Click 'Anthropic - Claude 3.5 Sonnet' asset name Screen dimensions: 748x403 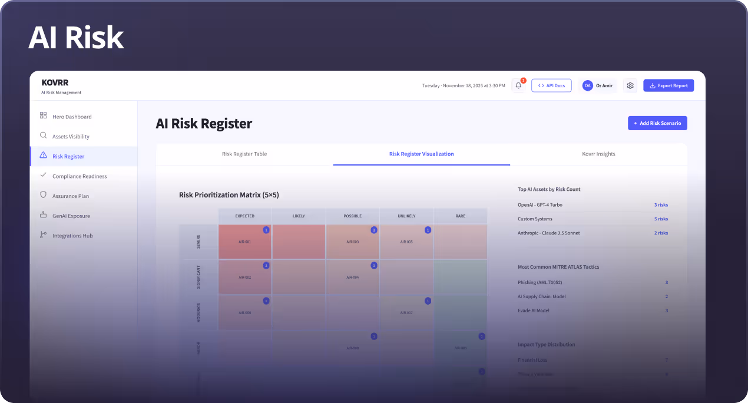(549, 233)
